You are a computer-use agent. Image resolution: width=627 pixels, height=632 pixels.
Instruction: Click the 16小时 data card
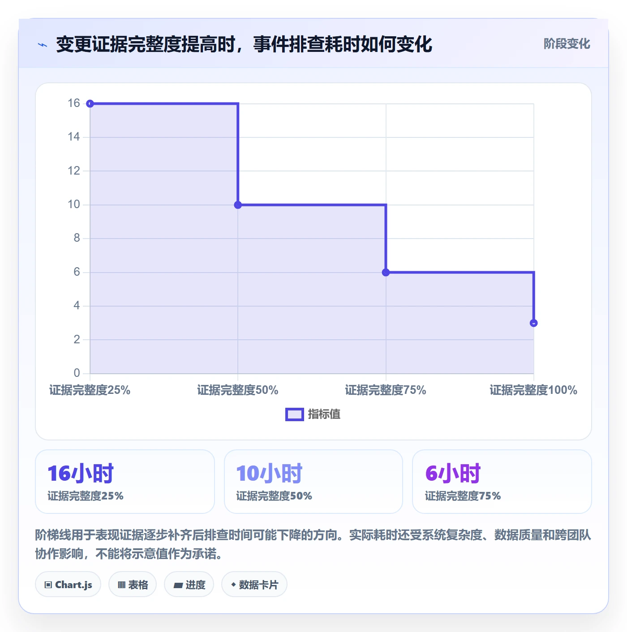coord(125,482)
